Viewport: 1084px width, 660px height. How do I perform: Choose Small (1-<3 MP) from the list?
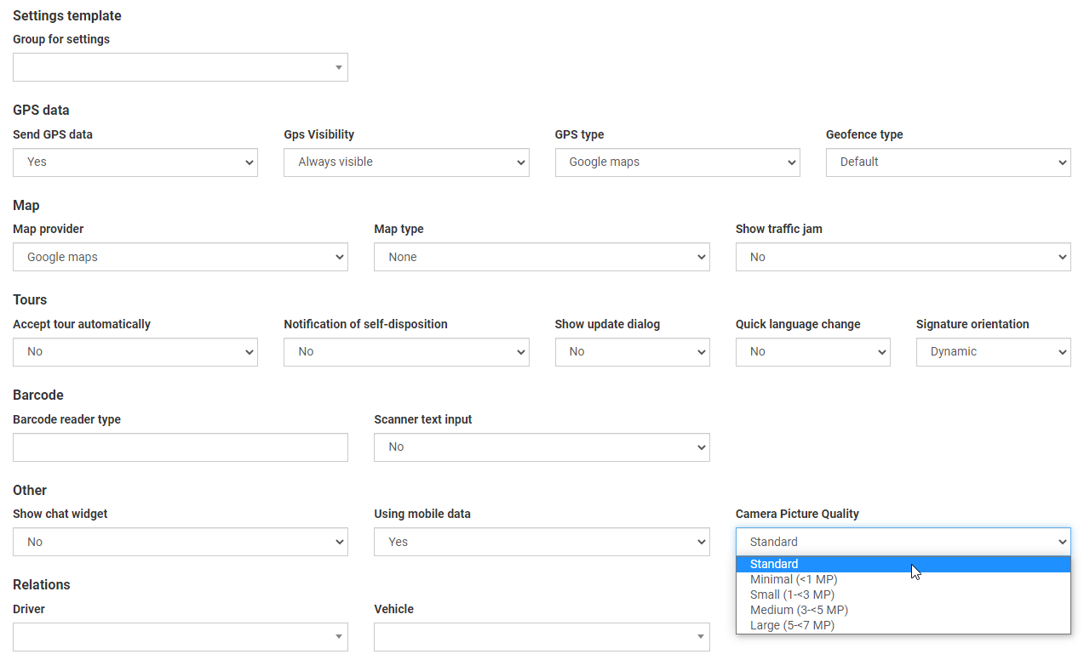tap(792, 595)
